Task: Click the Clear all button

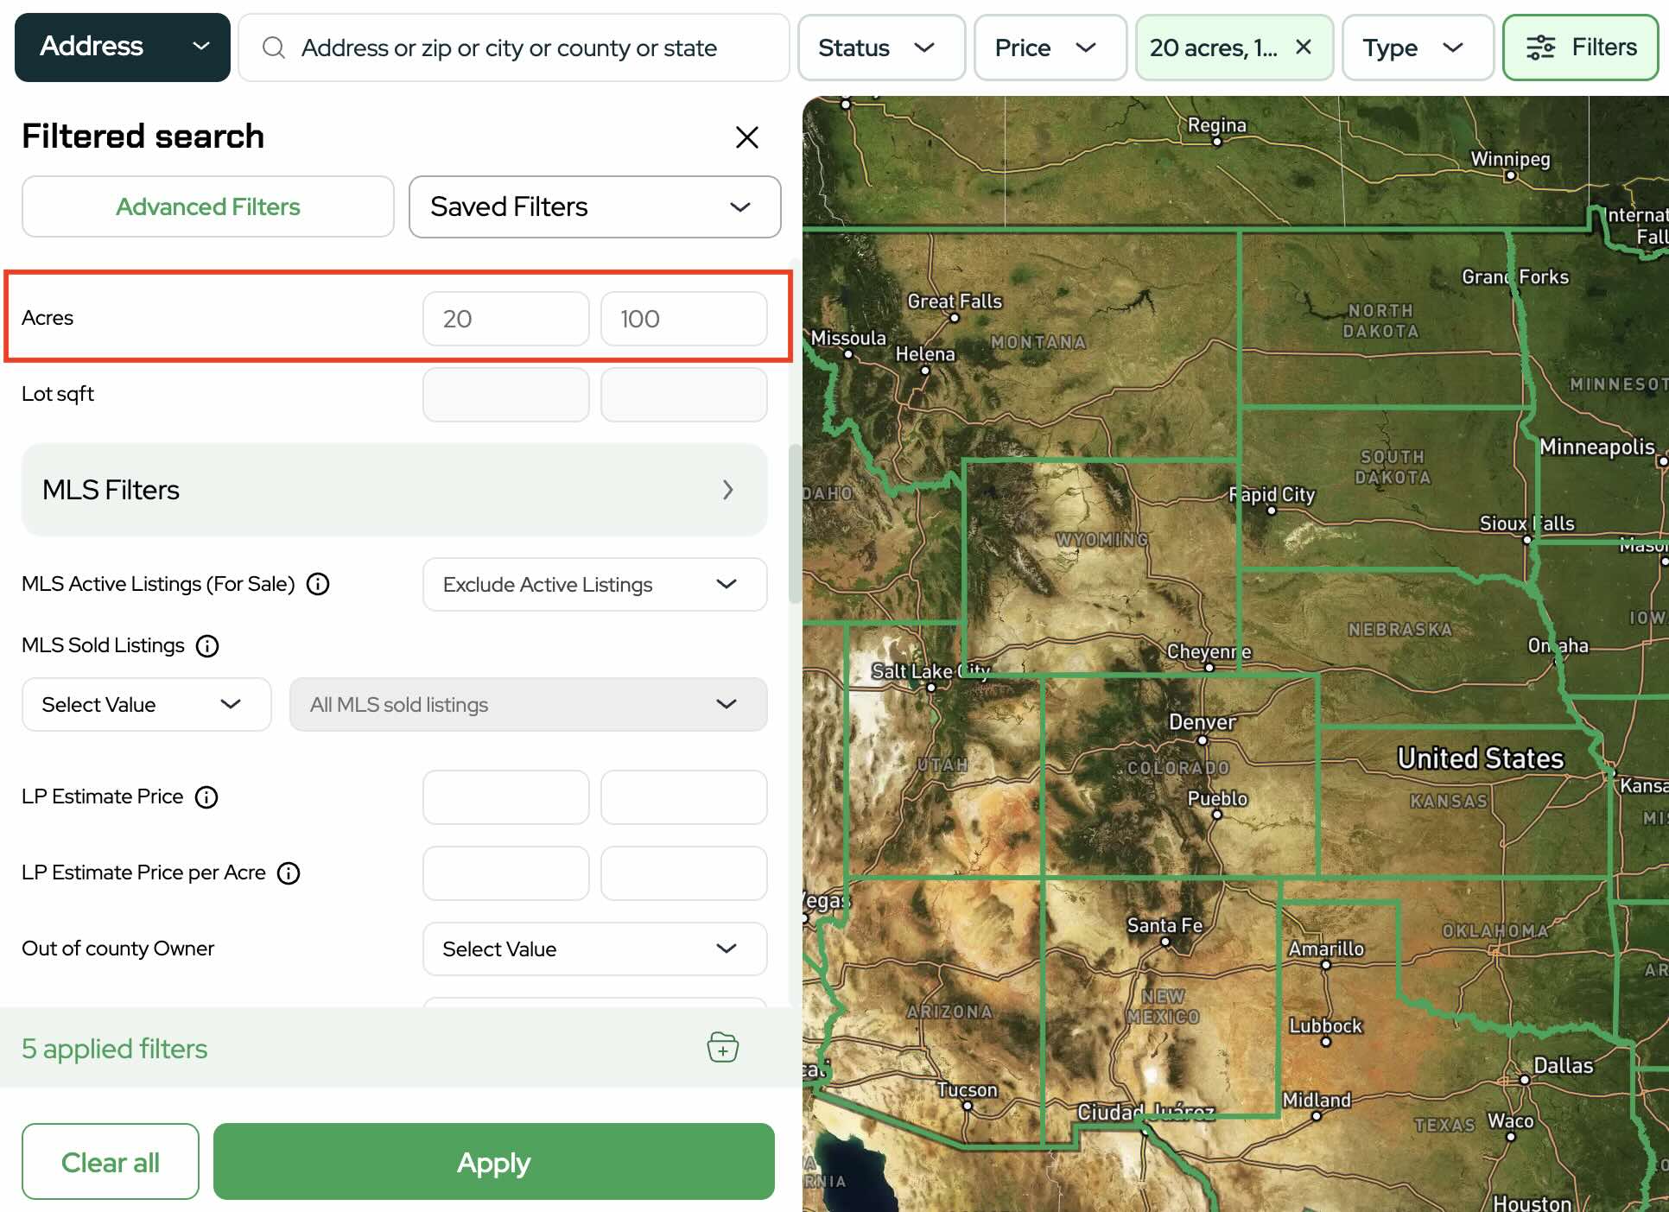Action: (111, 1162)
